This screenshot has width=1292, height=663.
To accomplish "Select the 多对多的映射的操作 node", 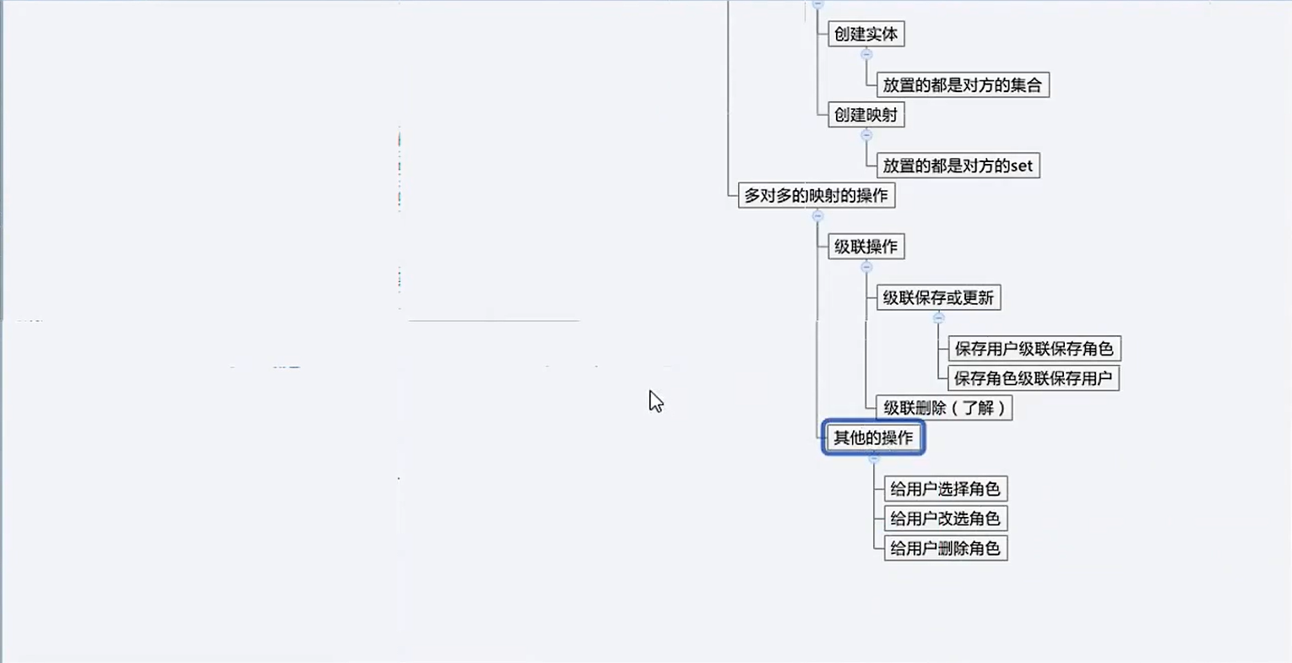I will click(816, 195).
